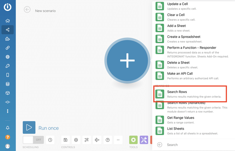The width and height of the screenshot is (235, 151).
Task: Go back using arrow beside Search field
Action: point(160,145)
